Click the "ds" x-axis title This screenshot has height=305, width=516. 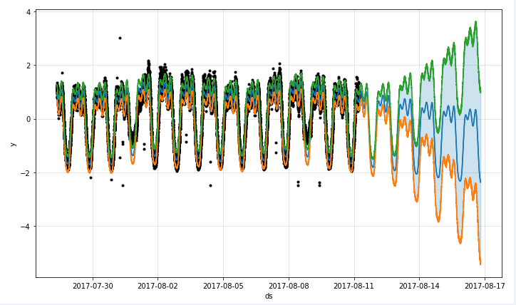pos(269,296)
